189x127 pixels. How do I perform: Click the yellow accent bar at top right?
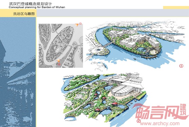pos(176,7)
